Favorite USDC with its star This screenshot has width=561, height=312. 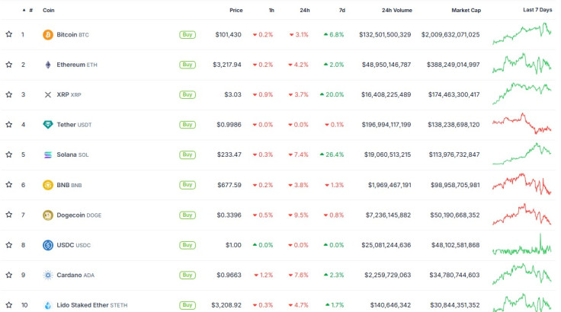(9, 245)
